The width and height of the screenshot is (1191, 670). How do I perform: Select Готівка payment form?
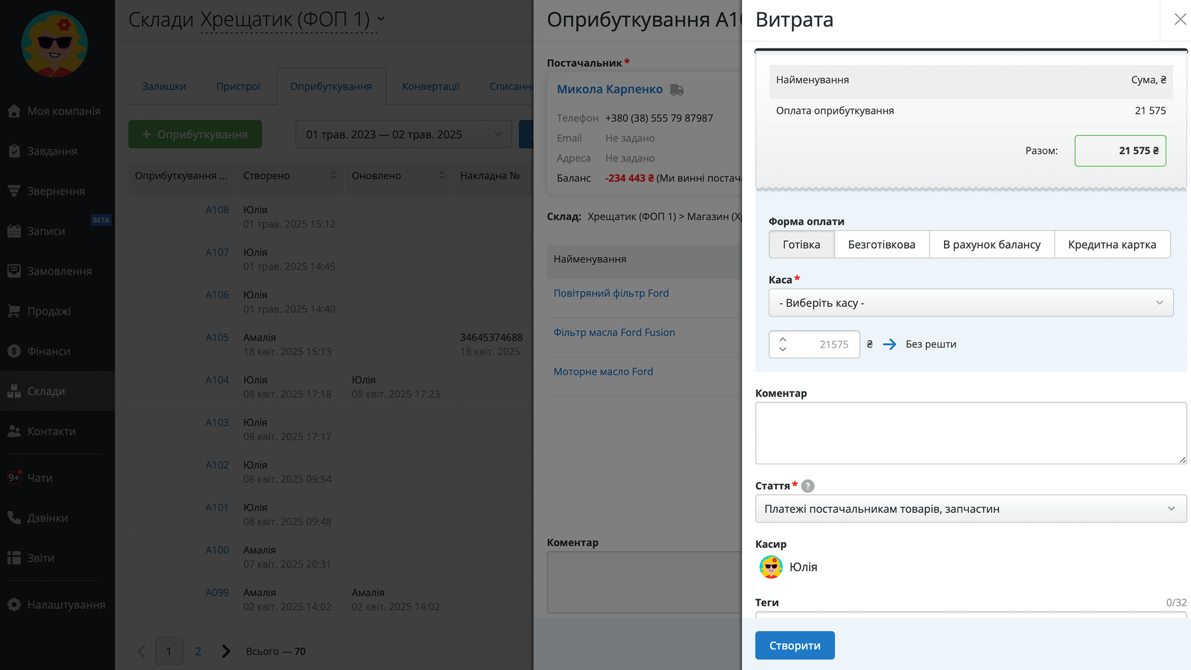801,244
